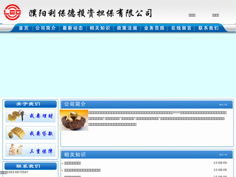Open the 首页 menu item

click(x=24, y=28)
